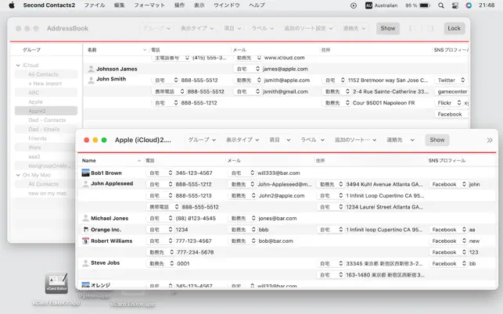Click Bob1 Brown contact photo icon

tap(85, 173)
